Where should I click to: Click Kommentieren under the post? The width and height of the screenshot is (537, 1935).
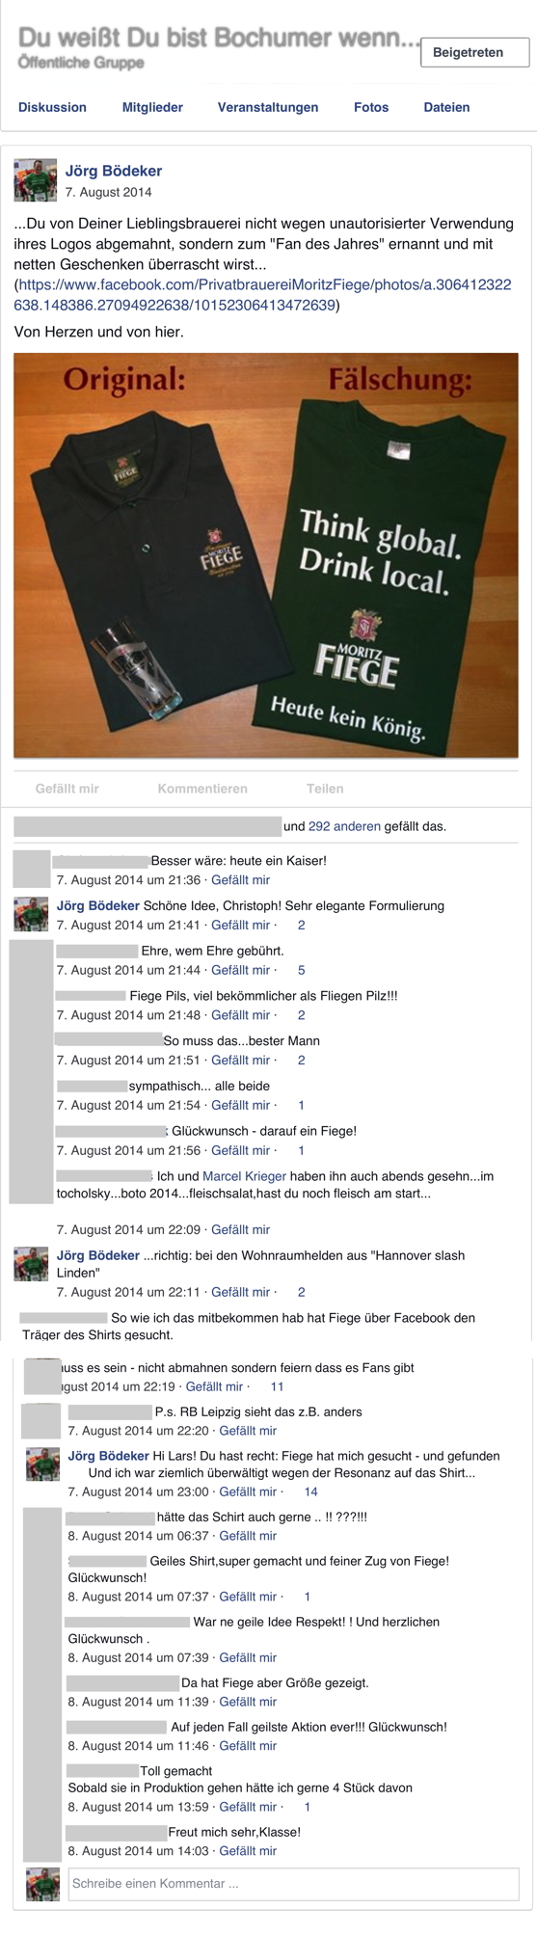(202, 789)
